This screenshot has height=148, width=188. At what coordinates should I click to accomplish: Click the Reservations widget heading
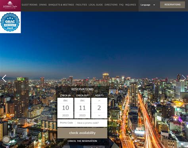tap(82, 89)
